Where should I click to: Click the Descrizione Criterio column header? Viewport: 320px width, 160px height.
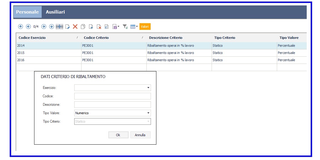tap(179, 37)
